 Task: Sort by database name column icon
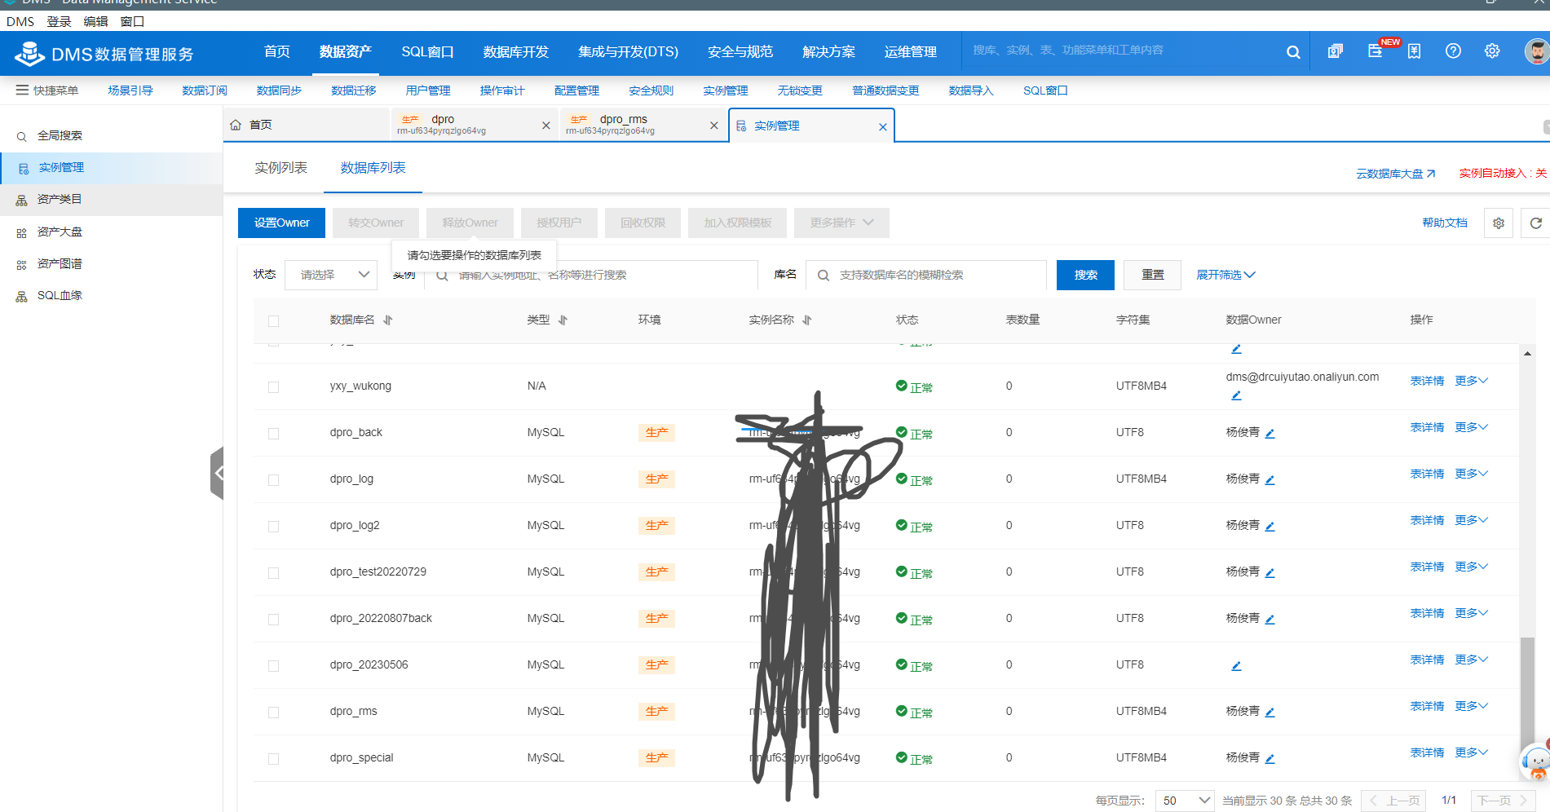(388, 320)
